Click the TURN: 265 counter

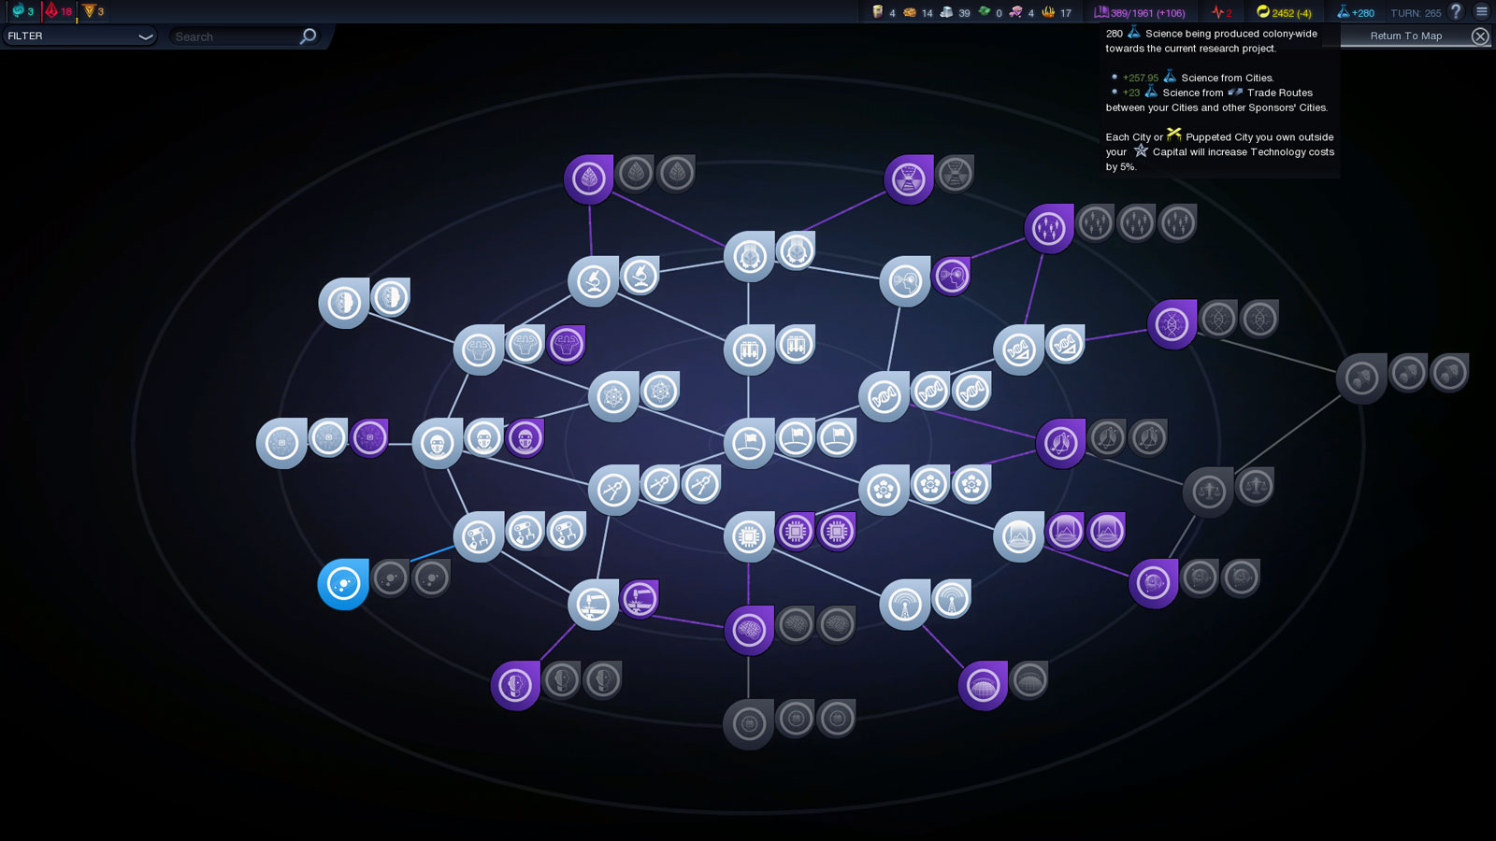pyautogui.click(x=1416, y=12)
